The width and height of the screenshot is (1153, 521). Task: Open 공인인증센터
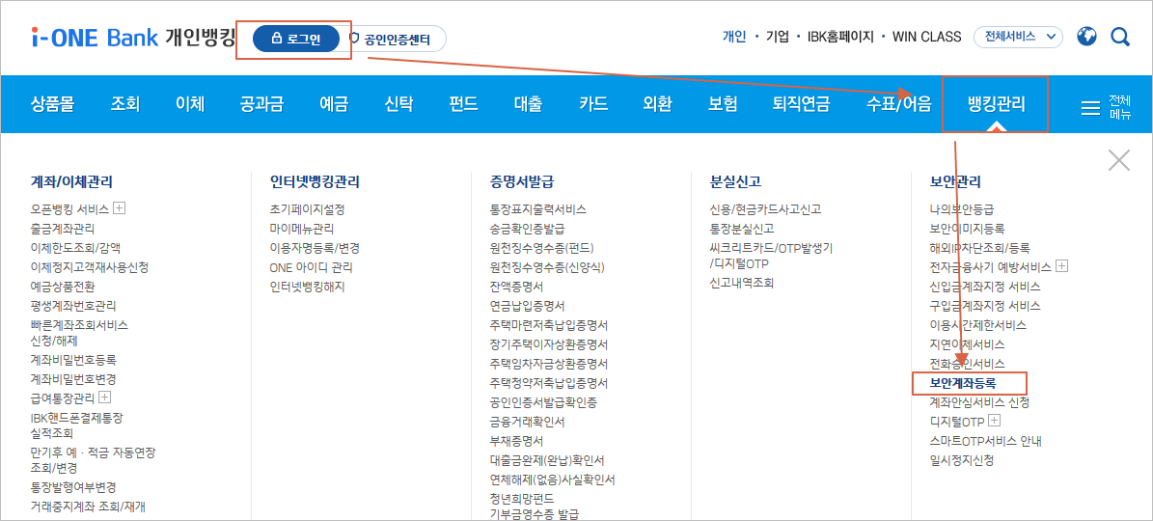(389, 39)
